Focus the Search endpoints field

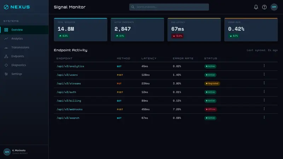pos(169,7)
